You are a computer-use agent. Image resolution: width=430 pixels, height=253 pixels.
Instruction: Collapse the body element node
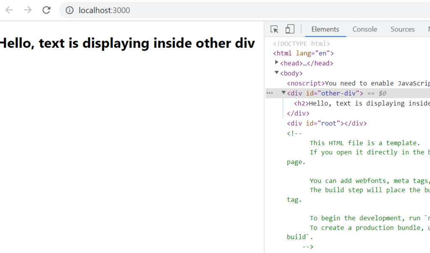(277, 72)
